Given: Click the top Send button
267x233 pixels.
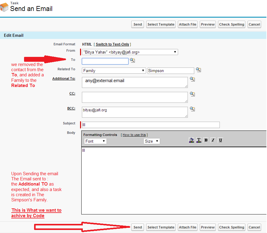Looking at the screenshot, I should 138,24.
